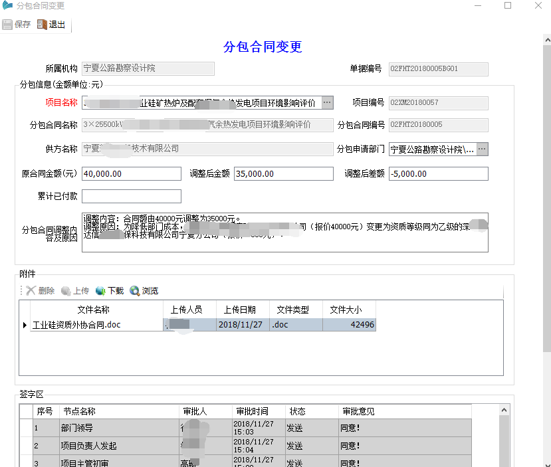Viewport: 551px width, 467px height.
Task: Click the file size cell 42496
Action: coord(349,325)
